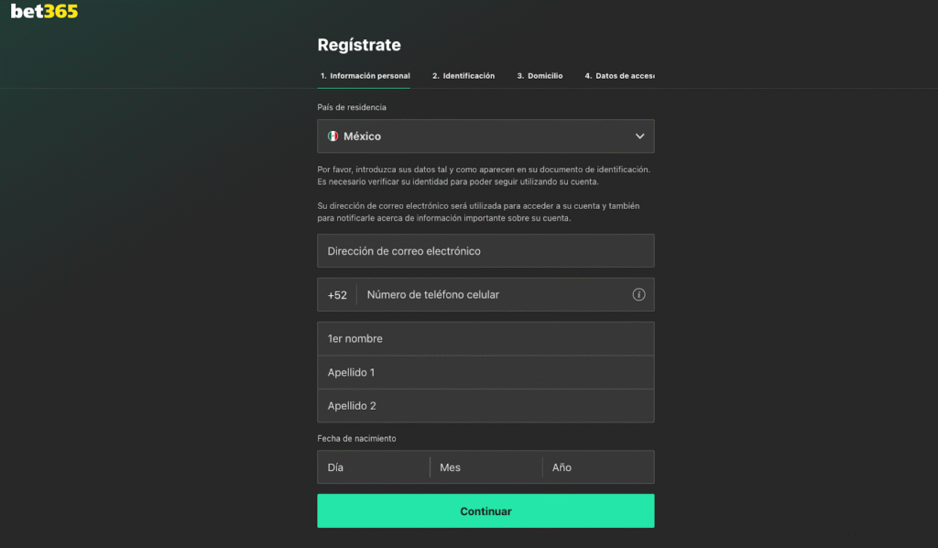Click the Mes birth date field
The width and height of the screenshot is (938, 548).
pyautogui.click(x=485, y=466)
